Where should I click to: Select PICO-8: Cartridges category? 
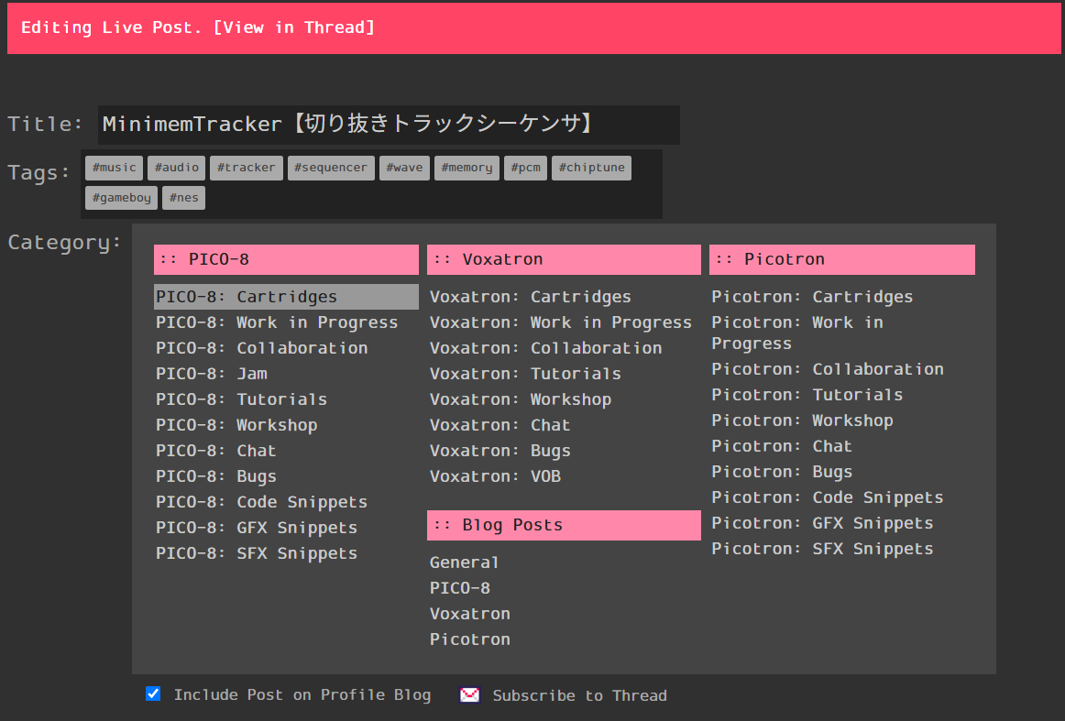(286, 297)
